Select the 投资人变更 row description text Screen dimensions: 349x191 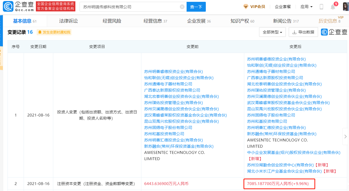[x=97, y=115]
